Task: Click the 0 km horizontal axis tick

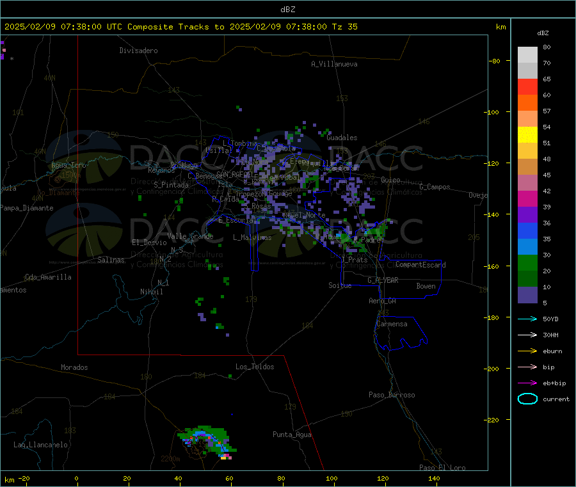Action: [x=76, y=478]
